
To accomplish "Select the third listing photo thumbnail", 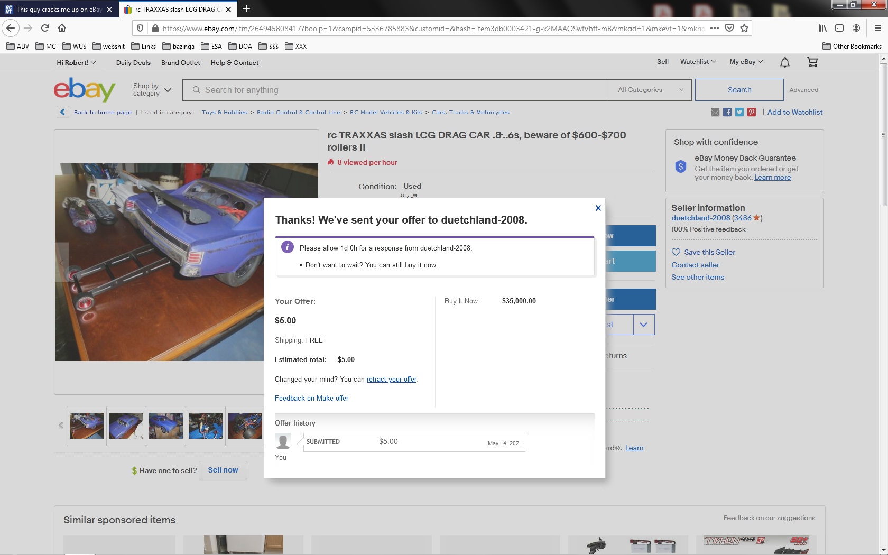I will (x=166, y=425).
